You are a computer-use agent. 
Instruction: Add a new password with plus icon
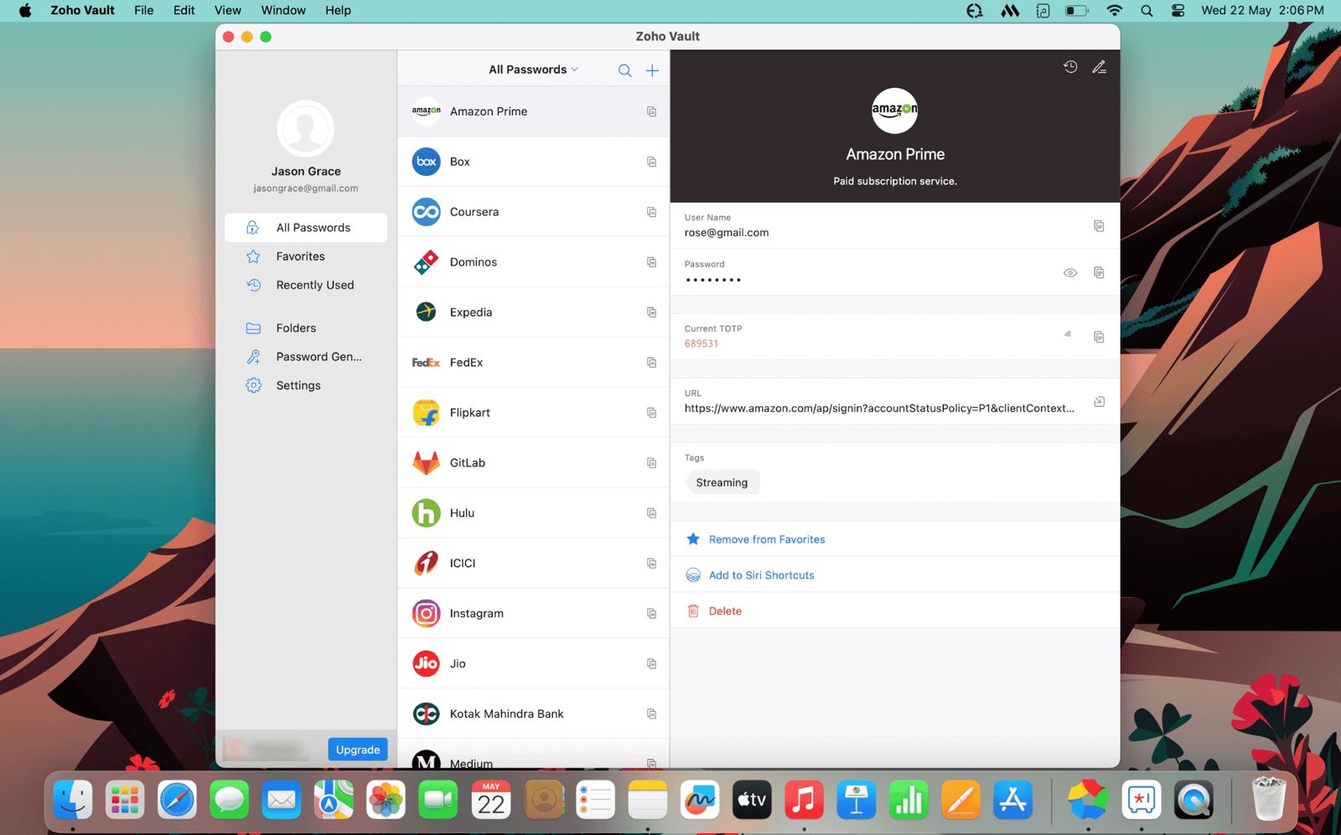point(652,70)
